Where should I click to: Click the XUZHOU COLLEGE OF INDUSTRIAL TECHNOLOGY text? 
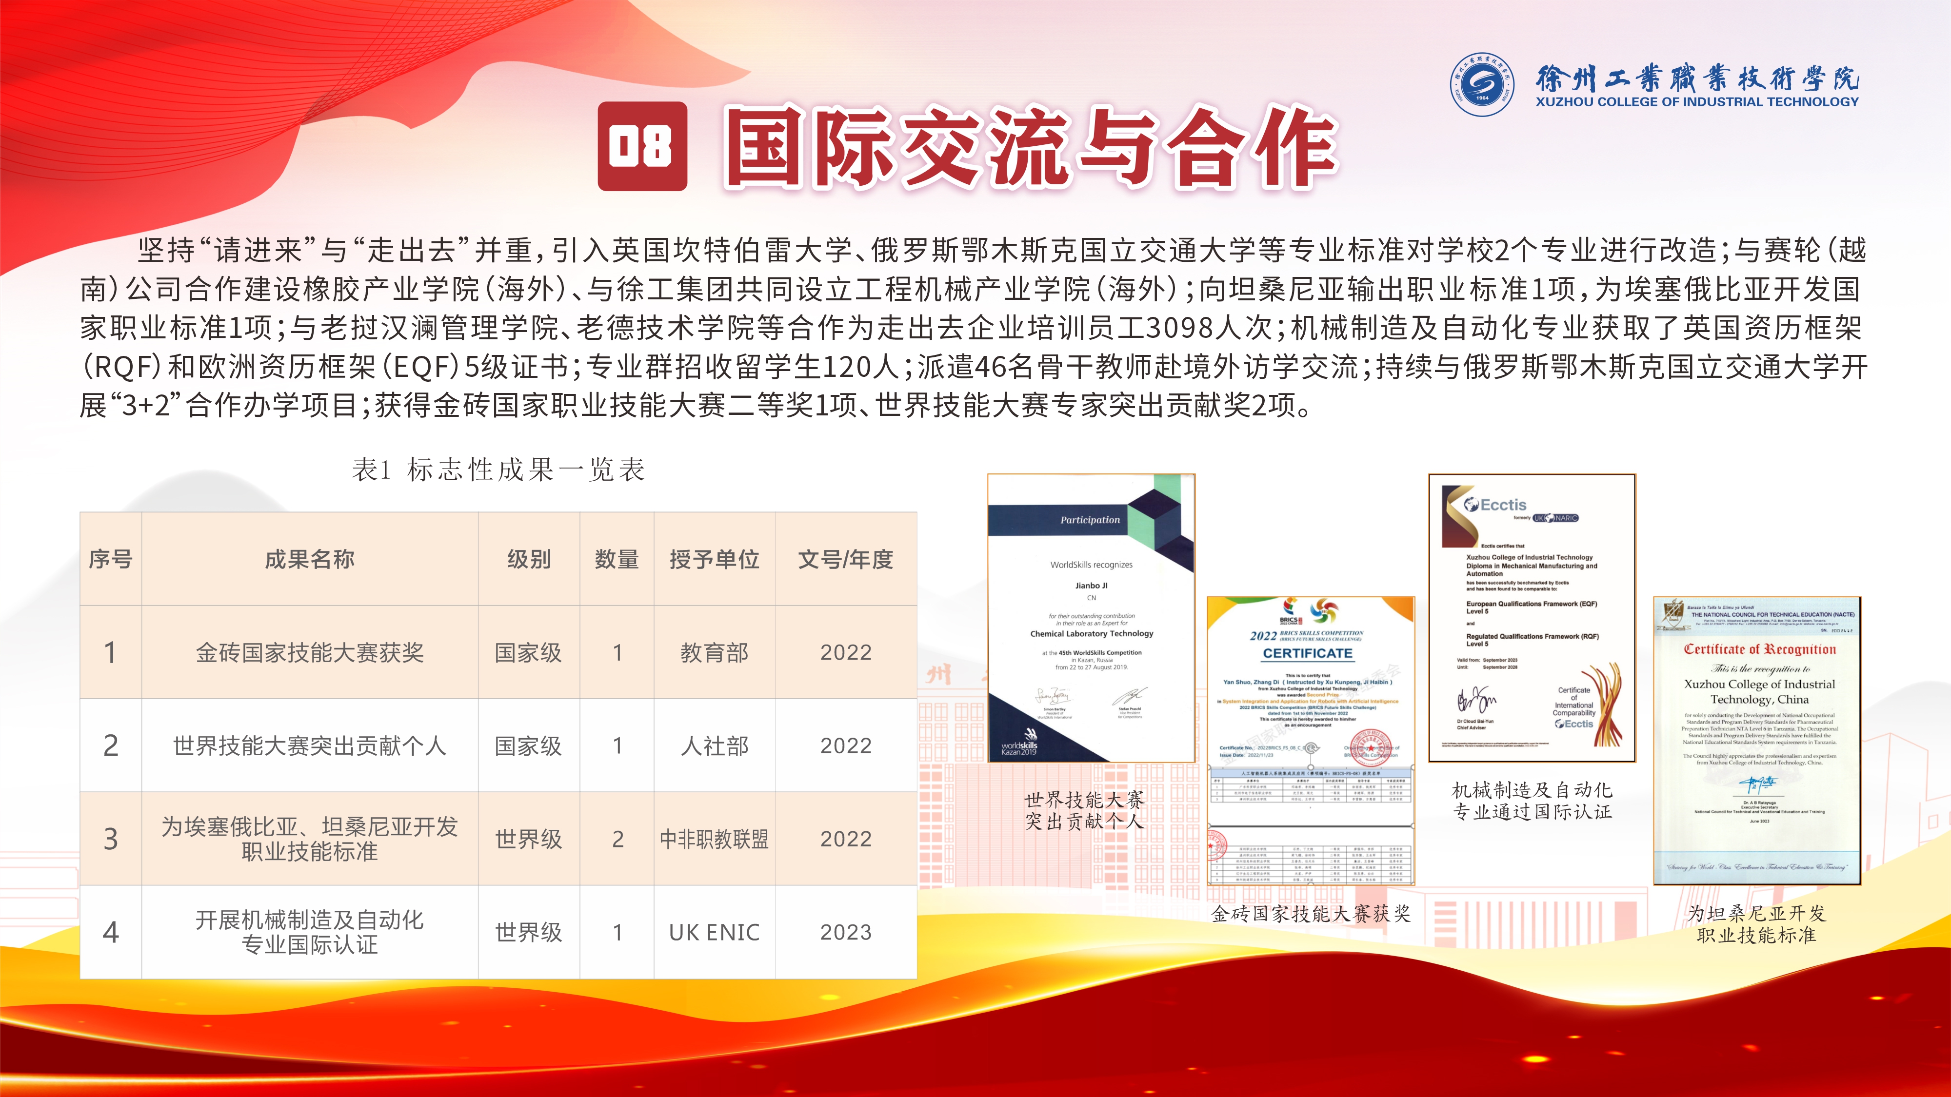1696,102
